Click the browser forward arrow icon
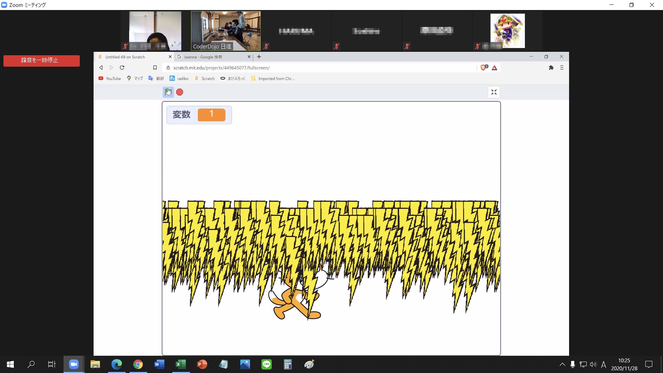Image resolution: width=663 pixels, height=373 pixels. tap(111, 67)
